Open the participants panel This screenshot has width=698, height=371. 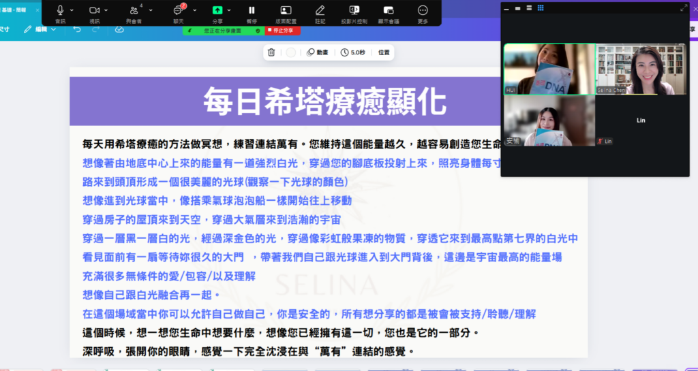pyautogui.click(x=134, y=11)
